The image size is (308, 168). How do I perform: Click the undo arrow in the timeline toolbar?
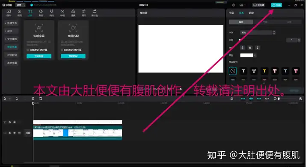pos(17,99)
